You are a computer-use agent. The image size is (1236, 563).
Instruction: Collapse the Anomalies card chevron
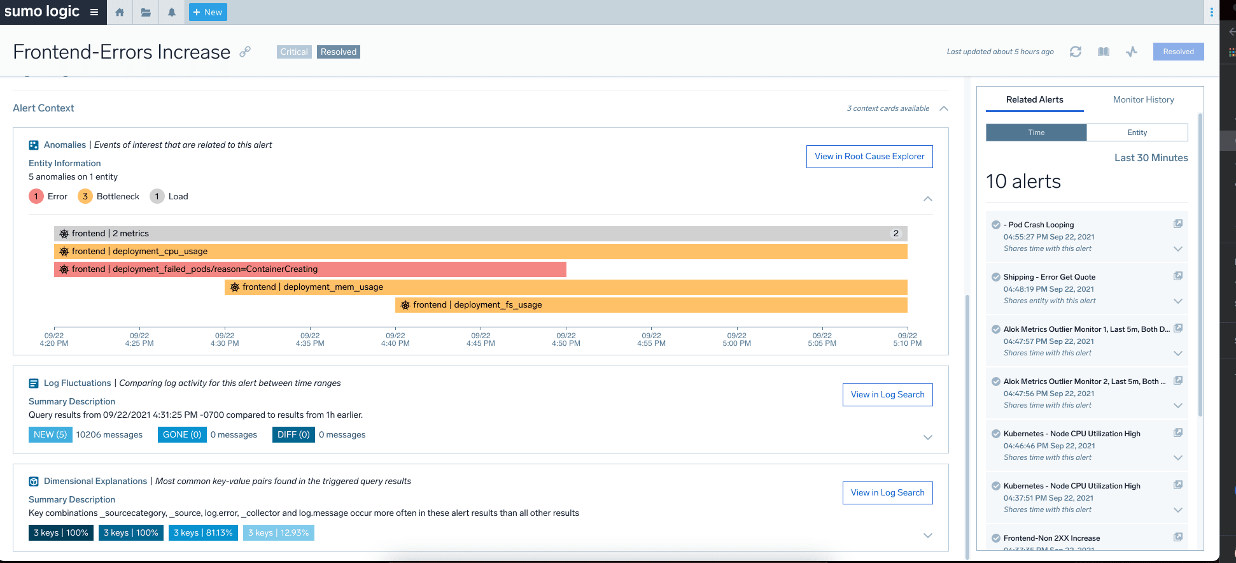pos(928,199)
